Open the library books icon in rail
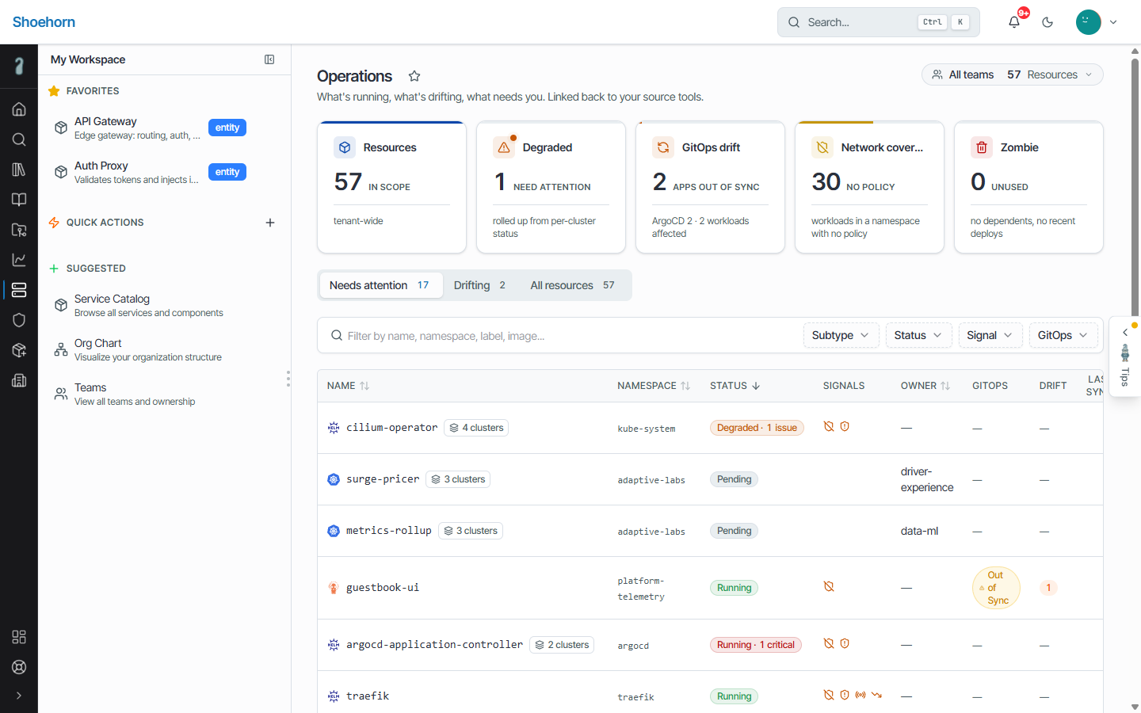The image size is (1141, 713). (x=19, y=170)
